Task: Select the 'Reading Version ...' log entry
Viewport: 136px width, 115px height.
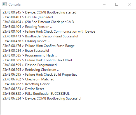Action: pyautogui.click(x=27, y=27)
